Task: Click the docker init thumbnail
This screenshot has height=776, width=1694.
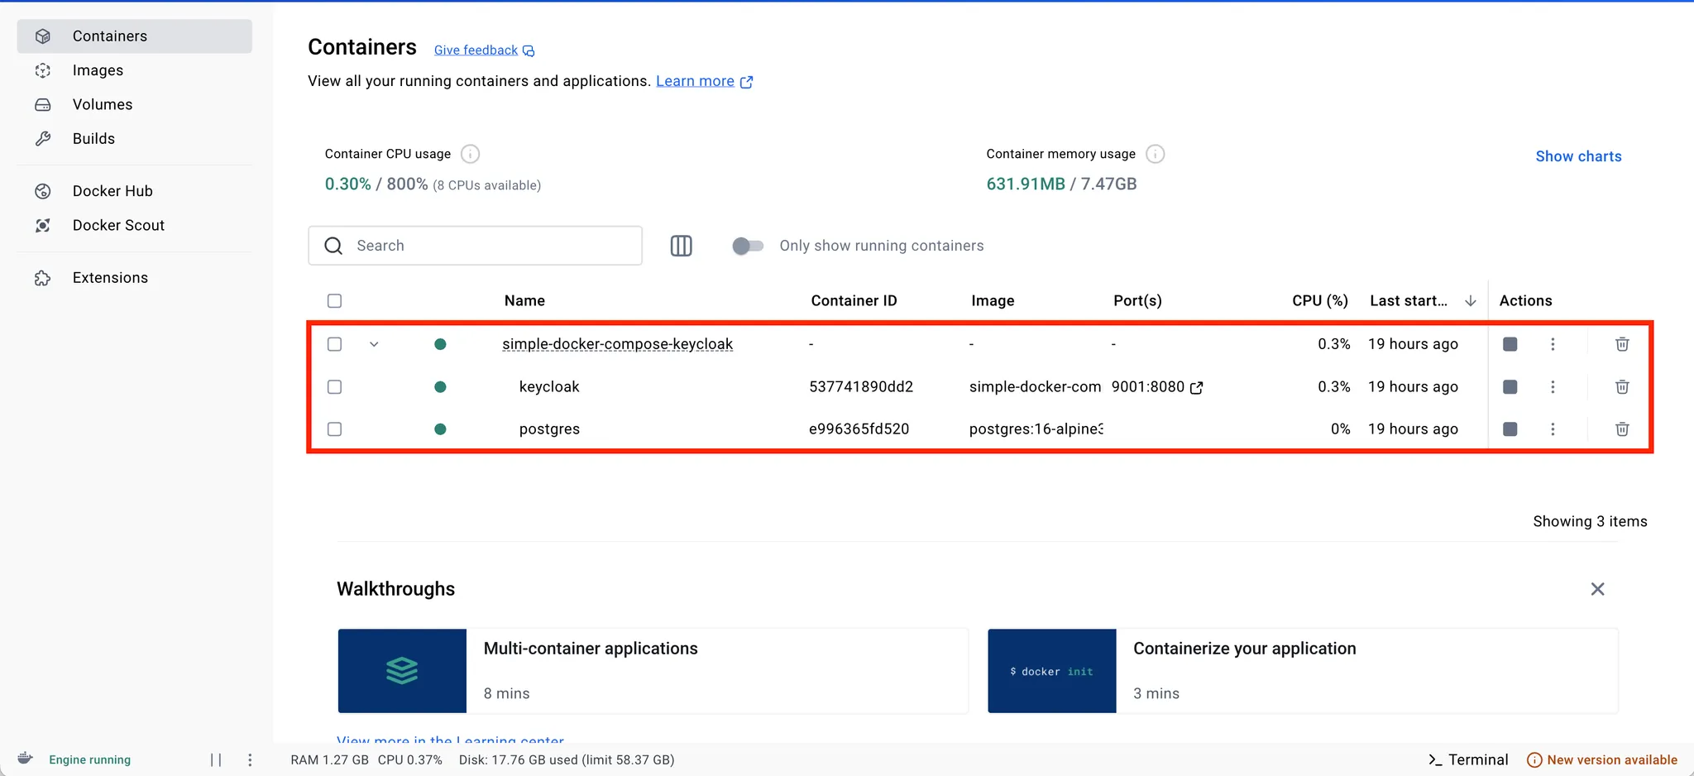Action: 1052,671
